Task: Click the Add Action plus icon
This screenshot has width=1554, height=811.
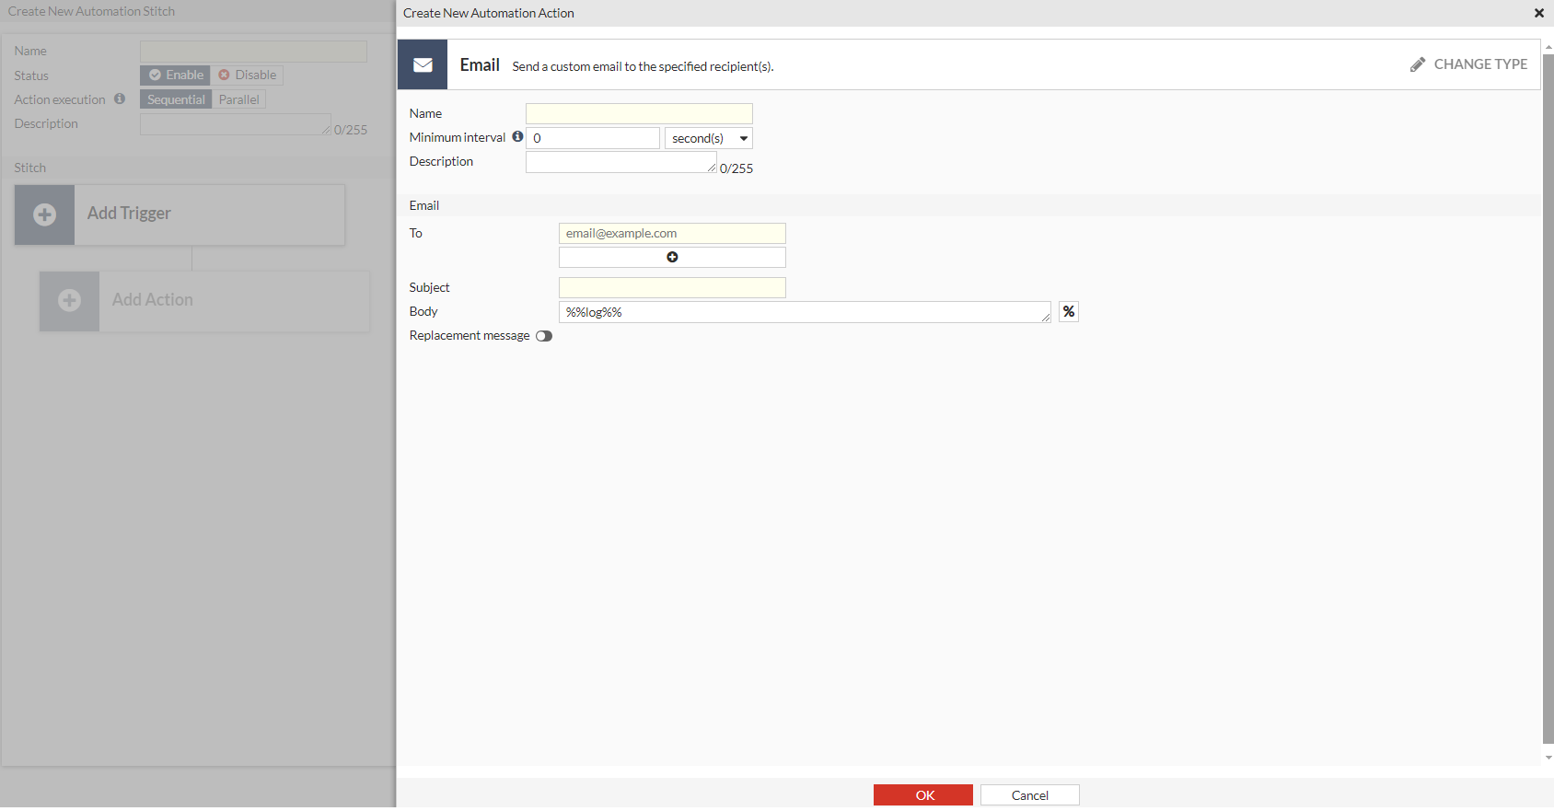Action: [69, 300]
